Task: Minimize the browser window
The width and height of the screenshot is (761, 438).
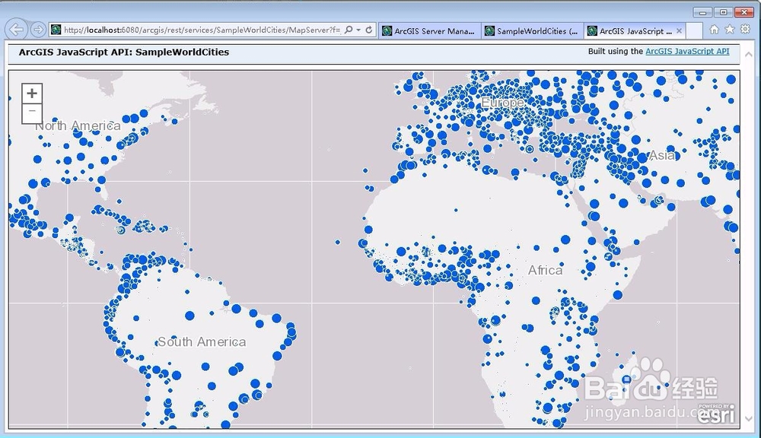Action: 702,12
